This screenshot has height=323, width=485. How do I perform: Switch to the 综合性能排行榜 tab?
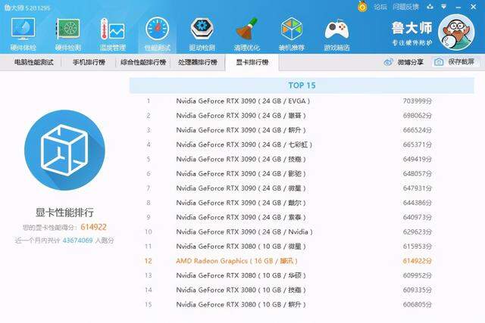pos(143,62)
